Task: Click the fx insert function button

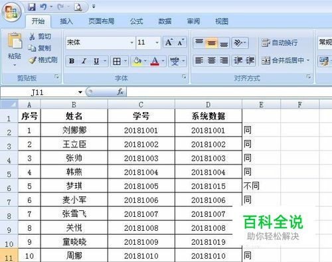Action: [120, 92]
